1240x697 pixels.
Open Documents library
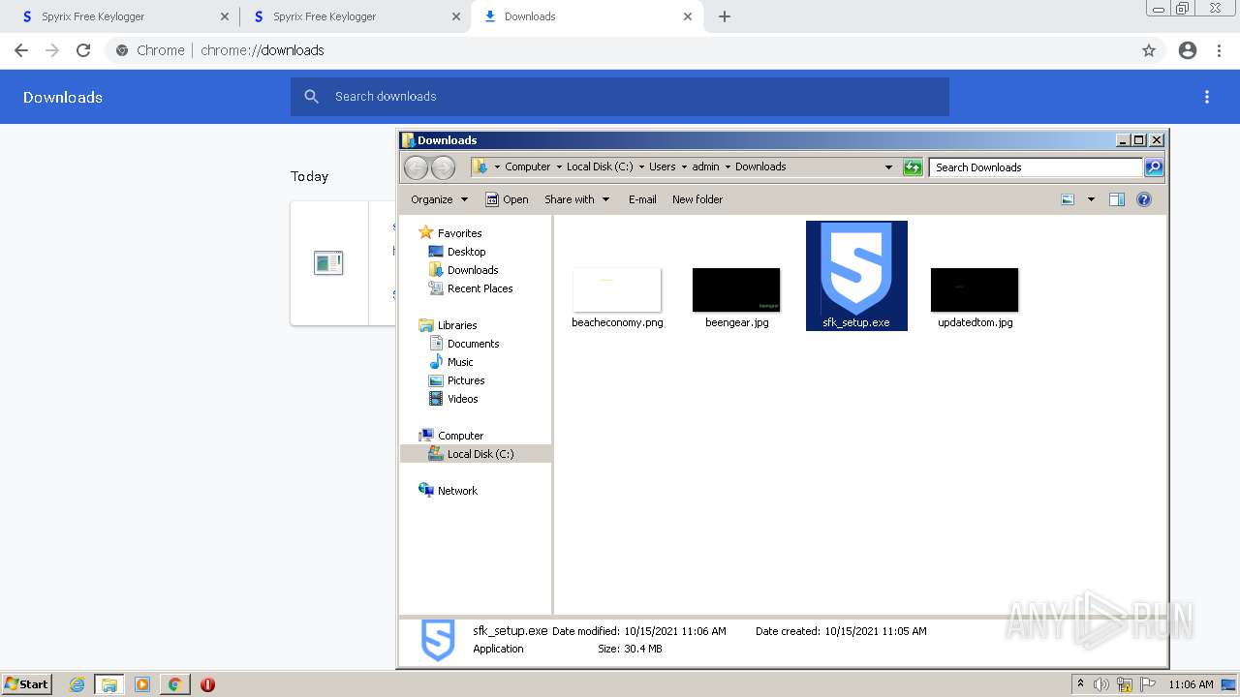[473, 344]
